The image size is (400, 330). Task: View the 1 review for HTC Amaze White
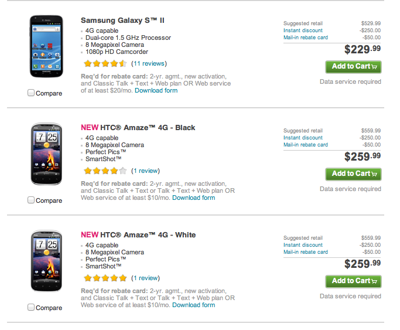[x=145, y=278]
